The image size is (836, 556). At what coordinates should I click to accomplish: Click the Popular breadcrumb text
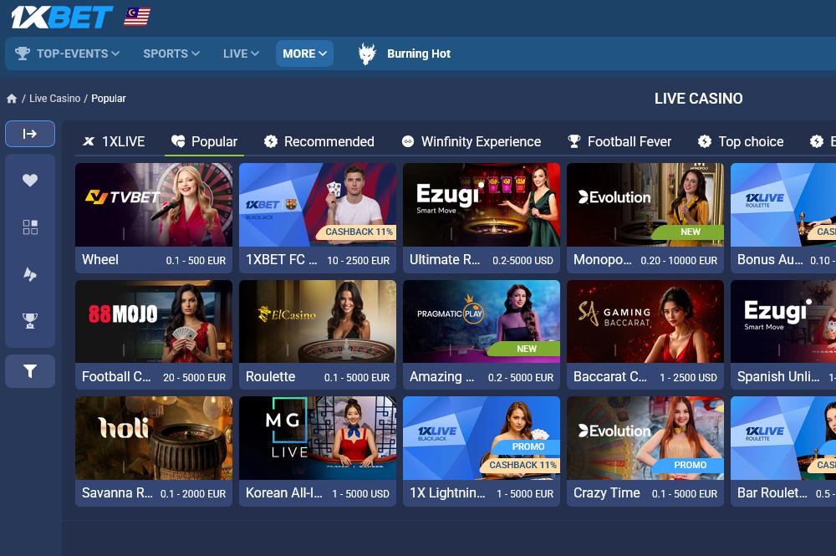tap(109, 99)
